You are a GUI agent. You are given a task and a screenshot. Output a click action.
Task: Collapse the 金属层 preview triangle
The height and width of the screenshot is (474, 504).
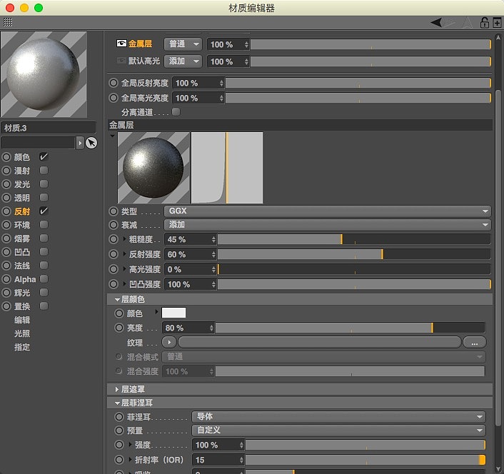point(112,136)
